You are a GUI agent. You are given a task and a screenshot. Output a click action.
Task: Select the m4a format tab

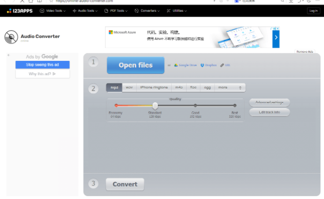click(x=179, y=87)
